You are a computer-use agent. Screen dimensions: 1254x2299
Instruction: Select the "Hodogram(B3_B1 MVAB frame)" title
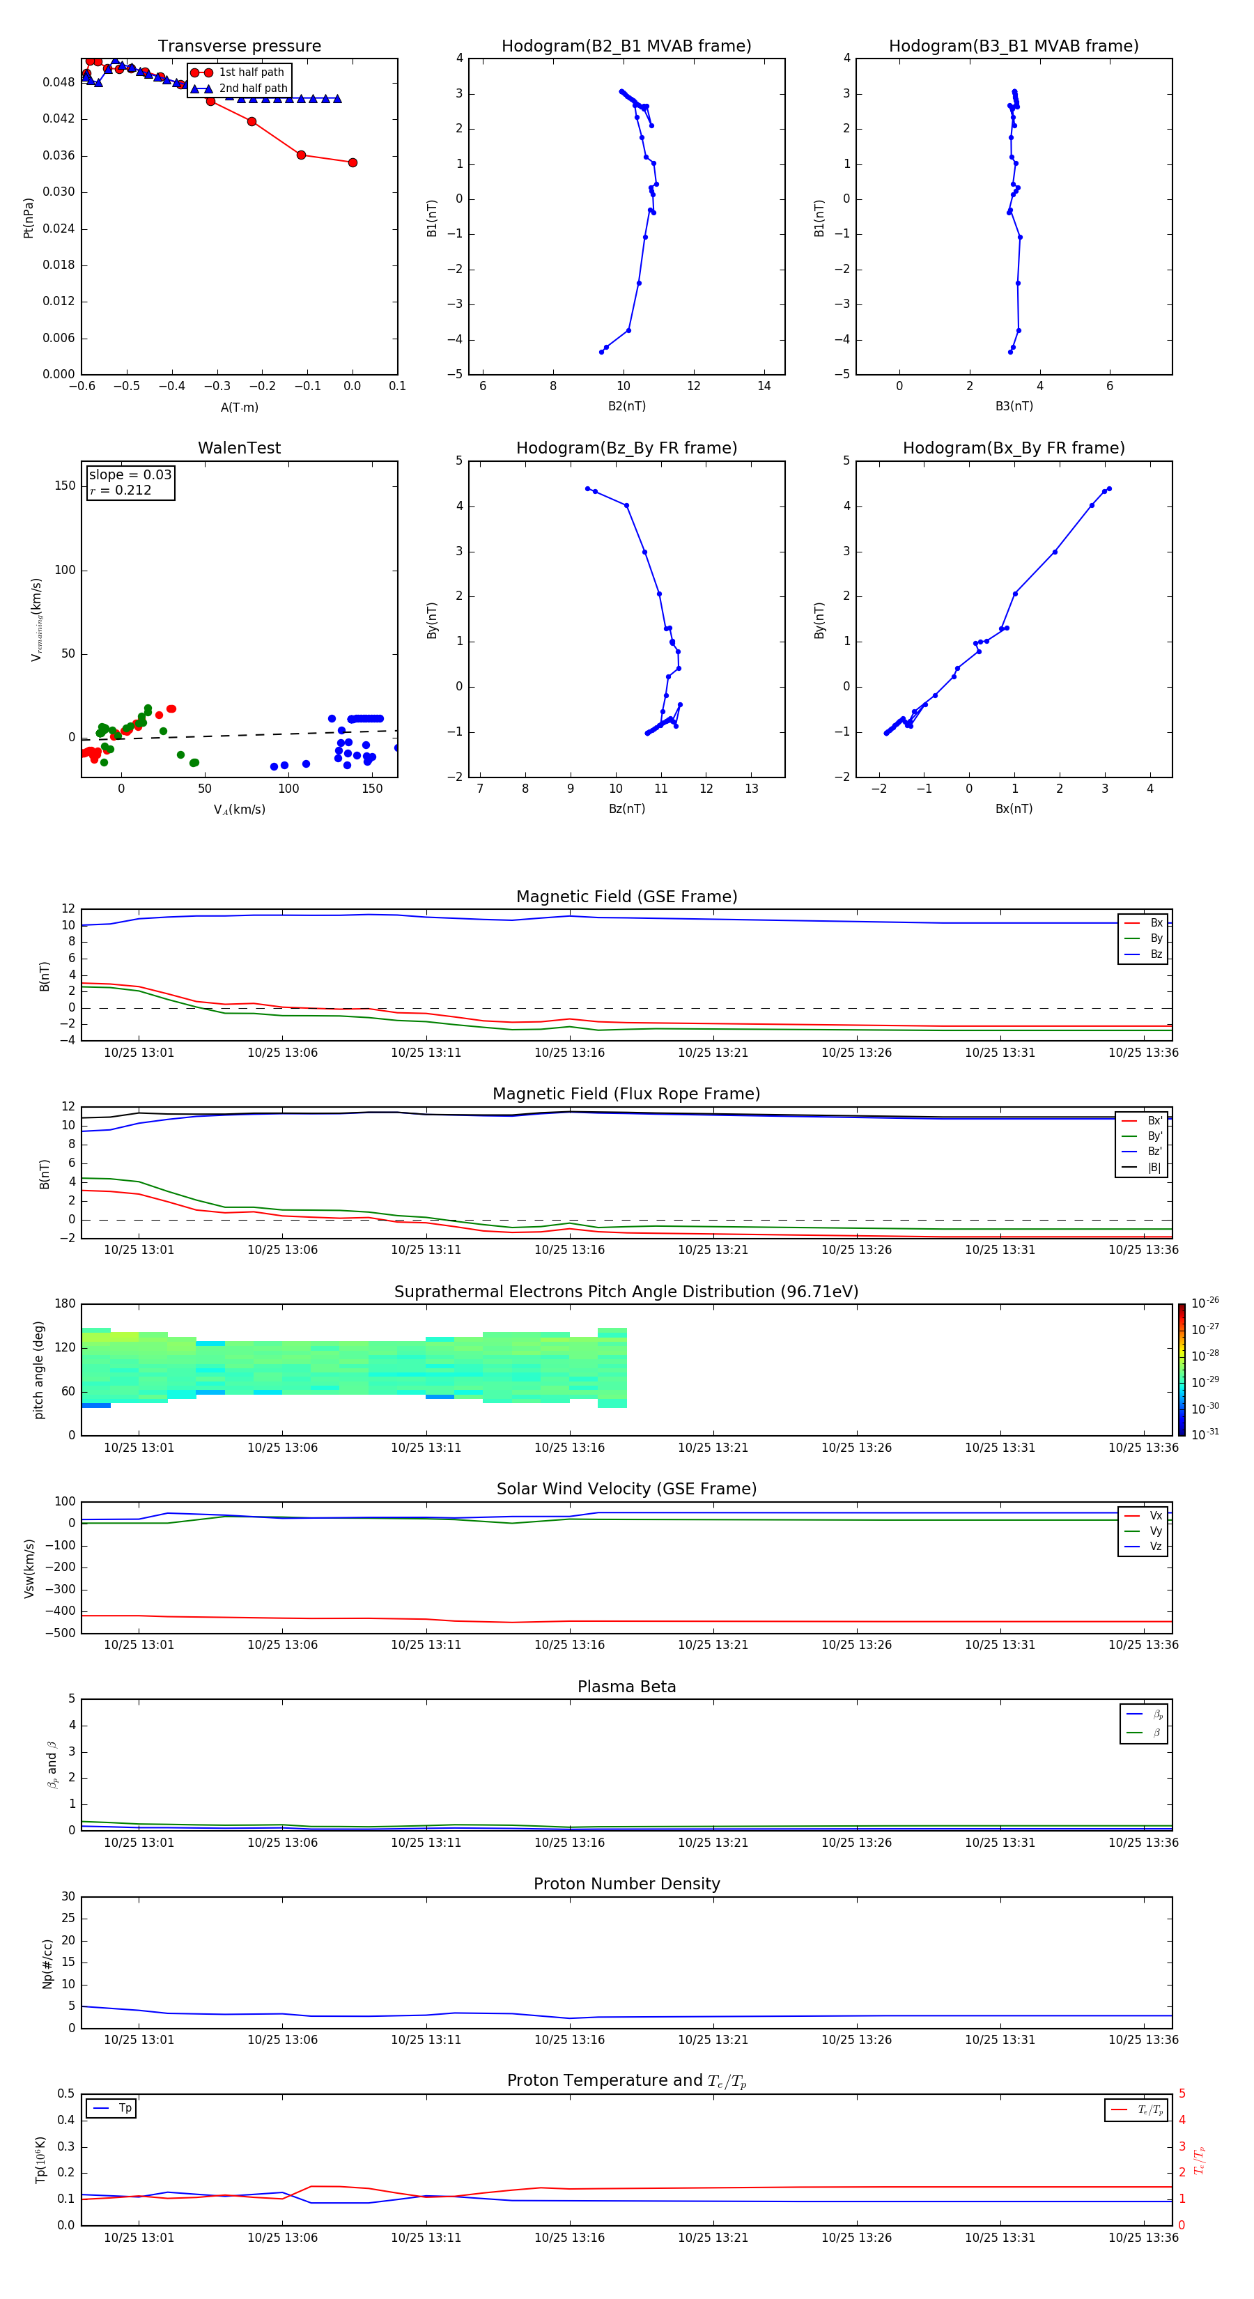tap(1014, 47)
